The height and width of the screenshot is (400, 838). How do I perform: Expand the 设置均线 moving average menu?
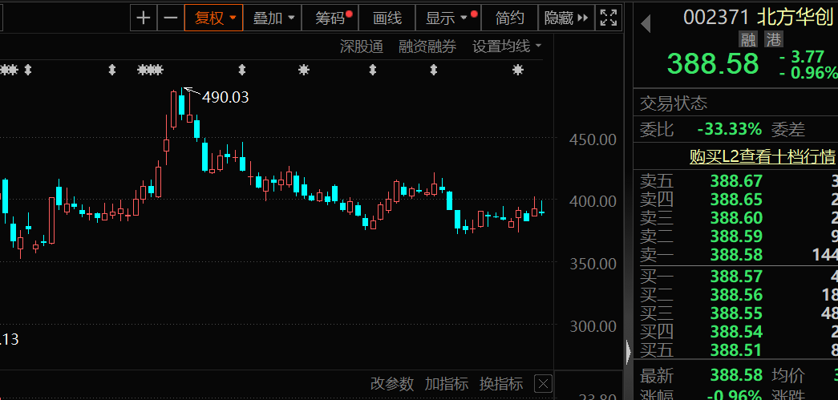tap(507, 46)
